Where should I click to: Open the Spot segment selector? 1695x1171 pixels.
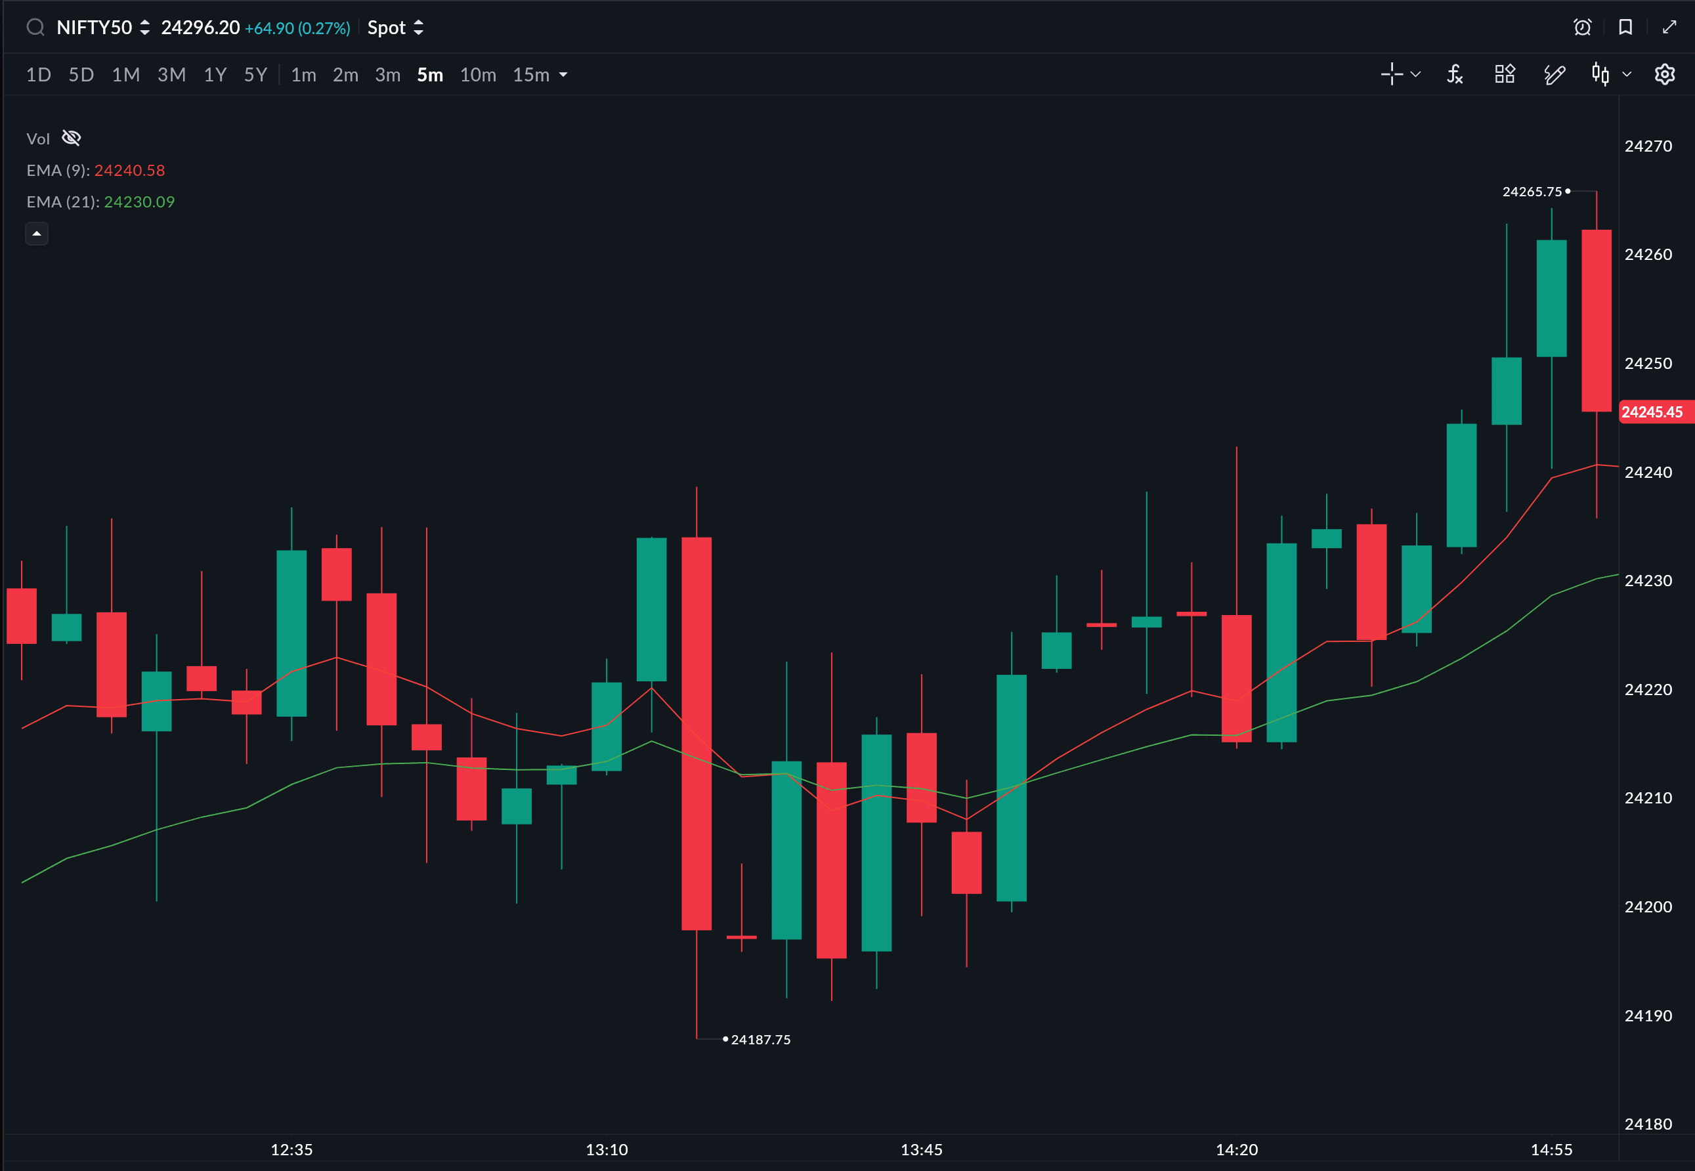pyautogui.click(x=395, y=28)
